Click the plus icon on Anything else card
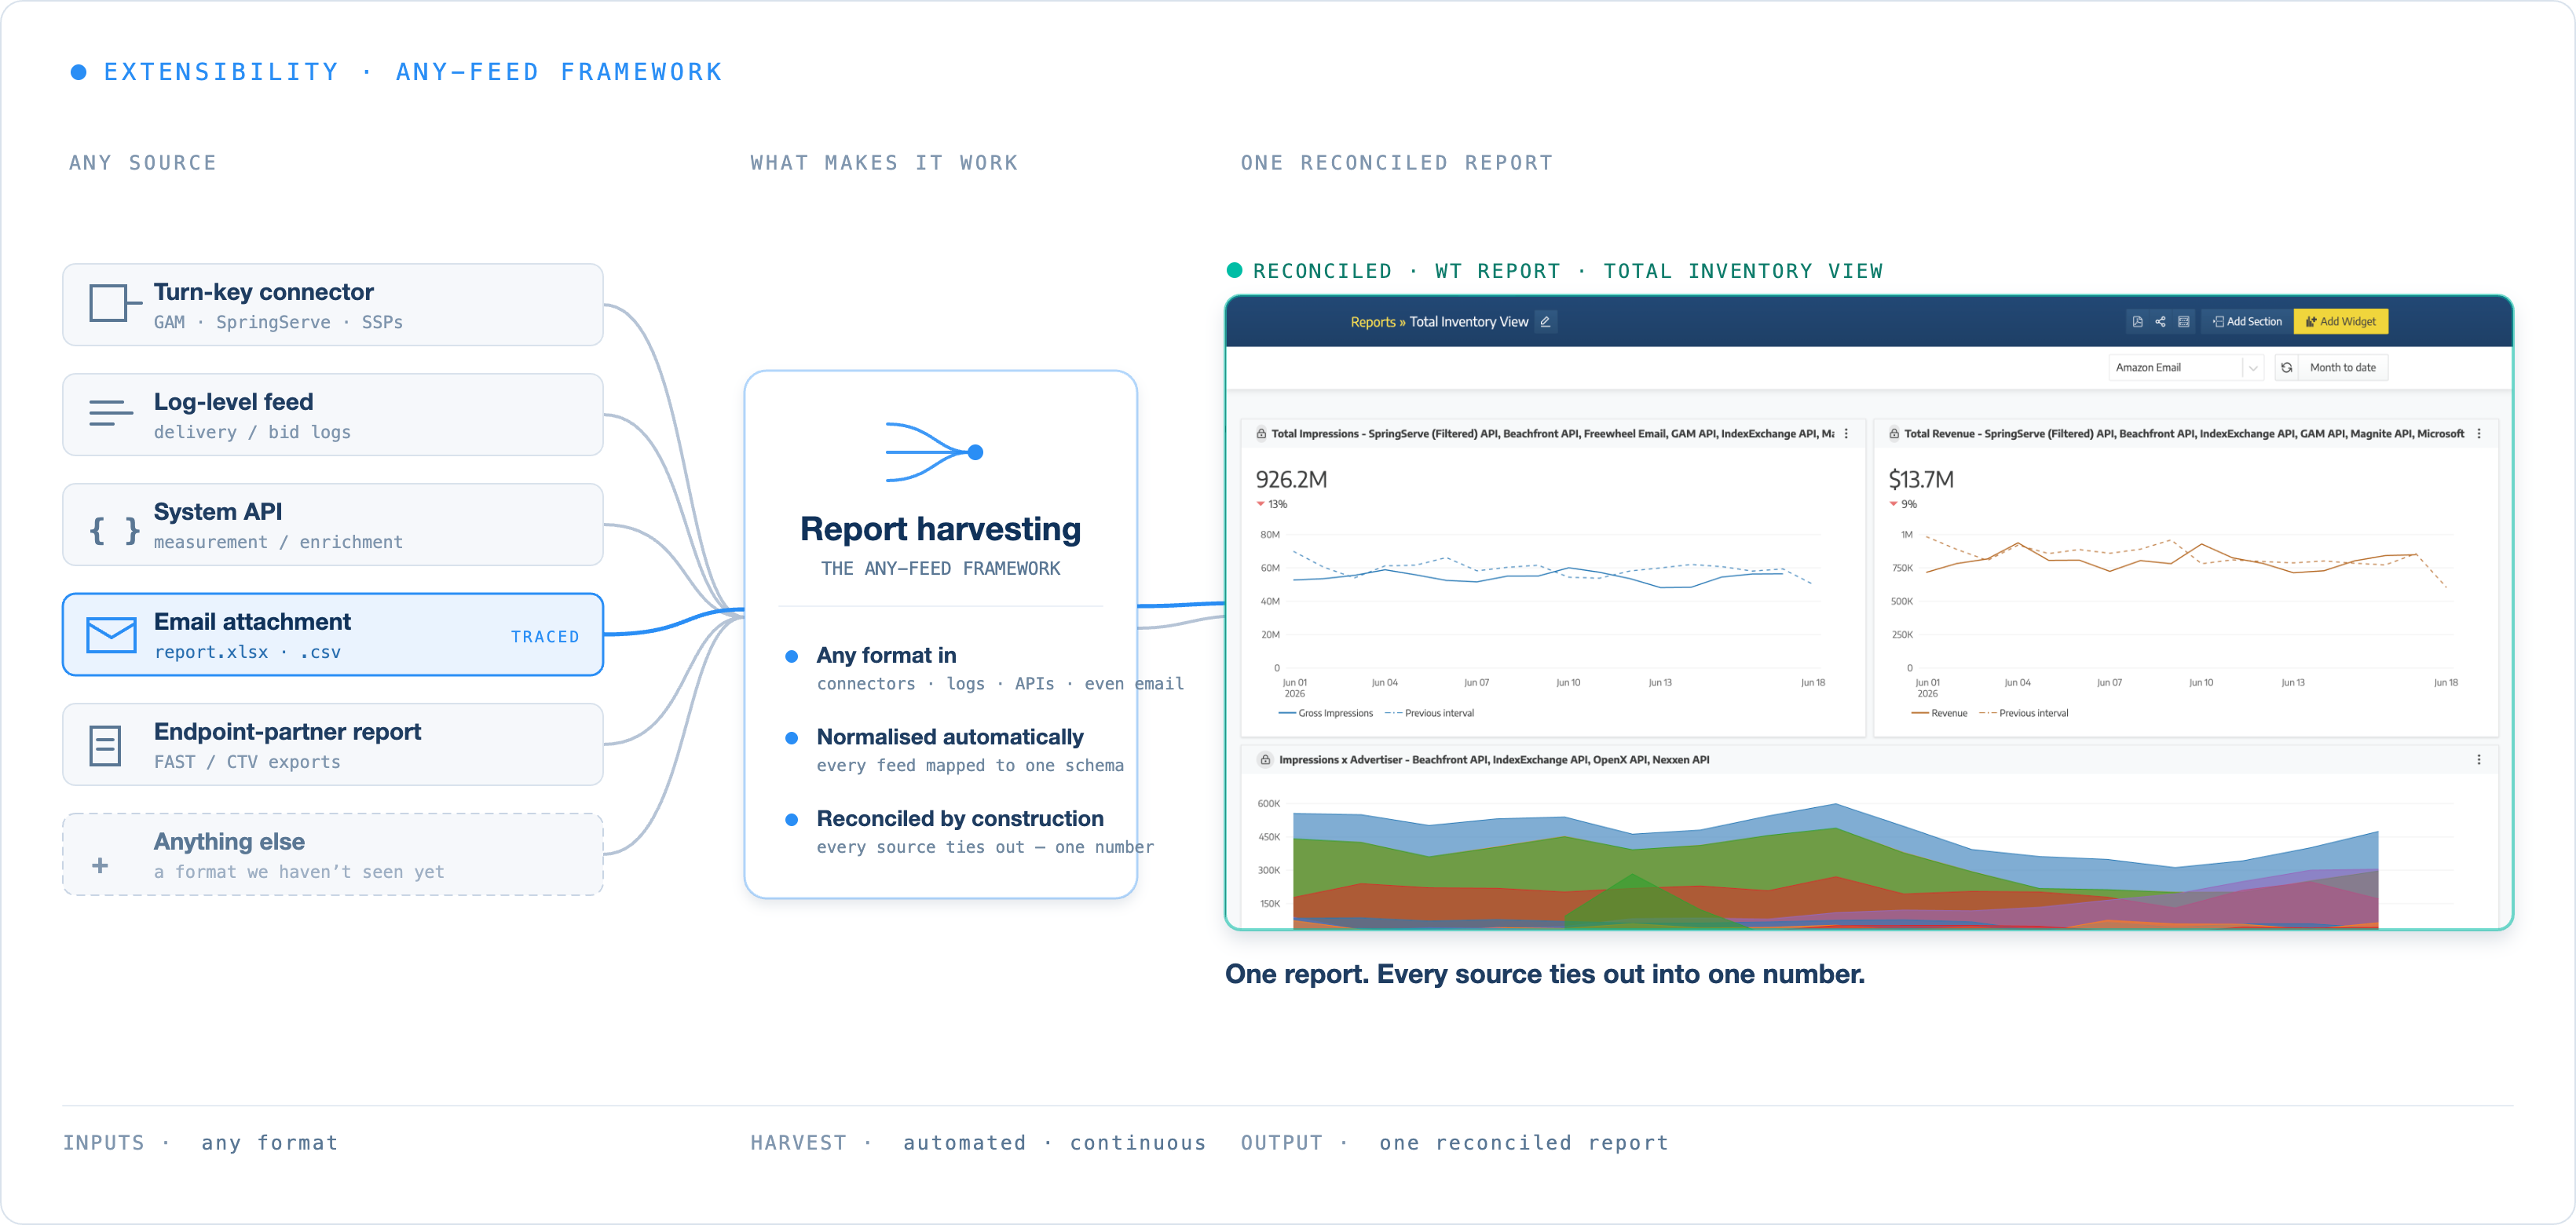 100,865
